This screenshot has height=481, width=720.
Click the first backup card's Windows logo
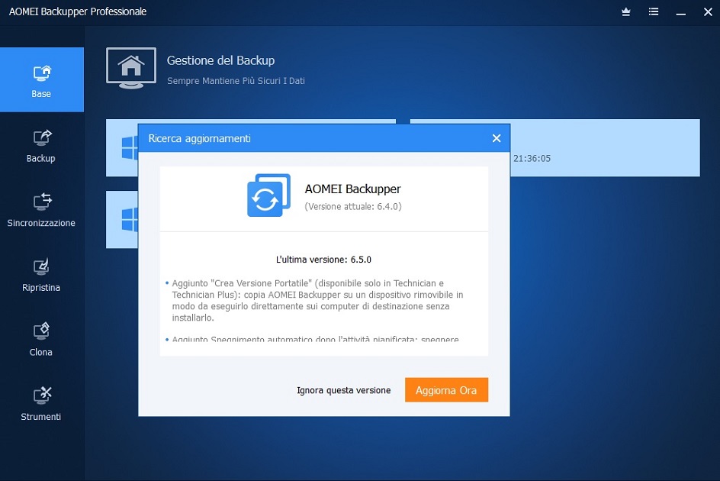(130, 147)
